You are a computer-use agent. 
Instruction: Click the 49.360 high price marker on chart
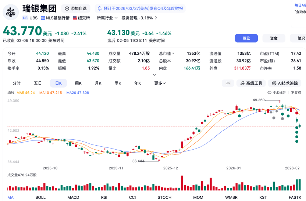pos(259,100)
